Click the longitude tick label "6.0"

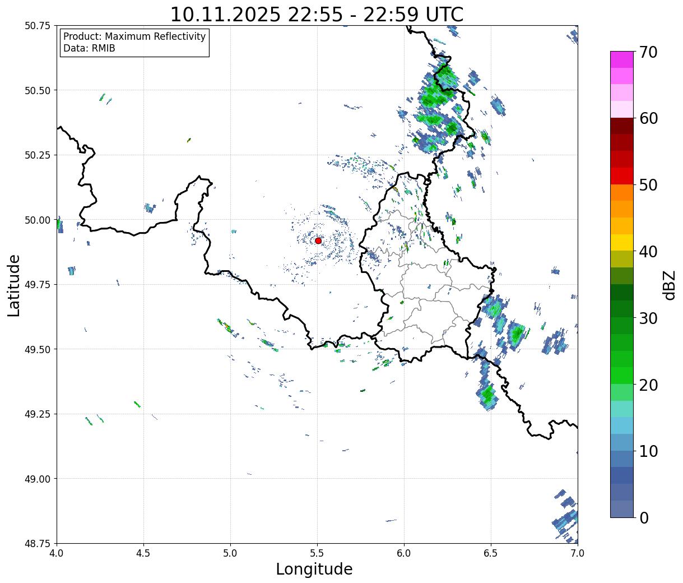[404, 553]
